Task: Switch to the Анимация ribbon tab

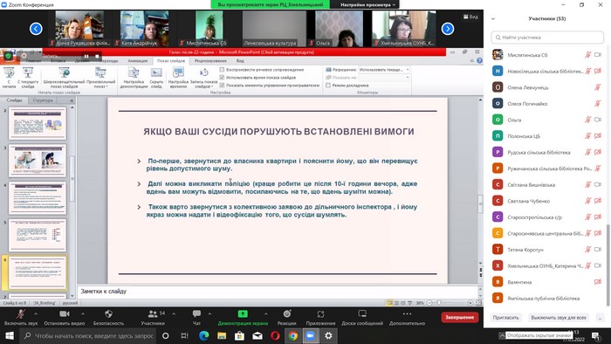Action: point(138,61)
